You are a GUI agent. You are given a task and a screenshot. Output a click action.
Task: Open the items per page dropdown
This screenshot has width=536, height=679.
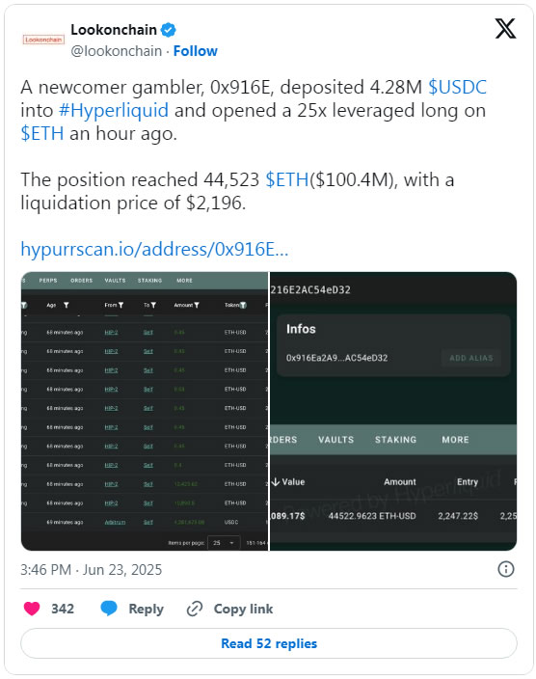click(x=224, y=543)
